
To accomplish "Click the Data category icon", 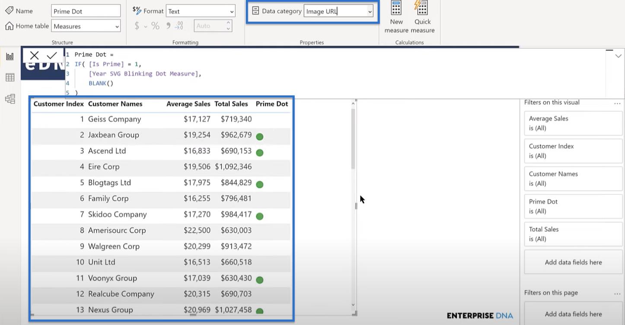I will click(x=255, y=11).
